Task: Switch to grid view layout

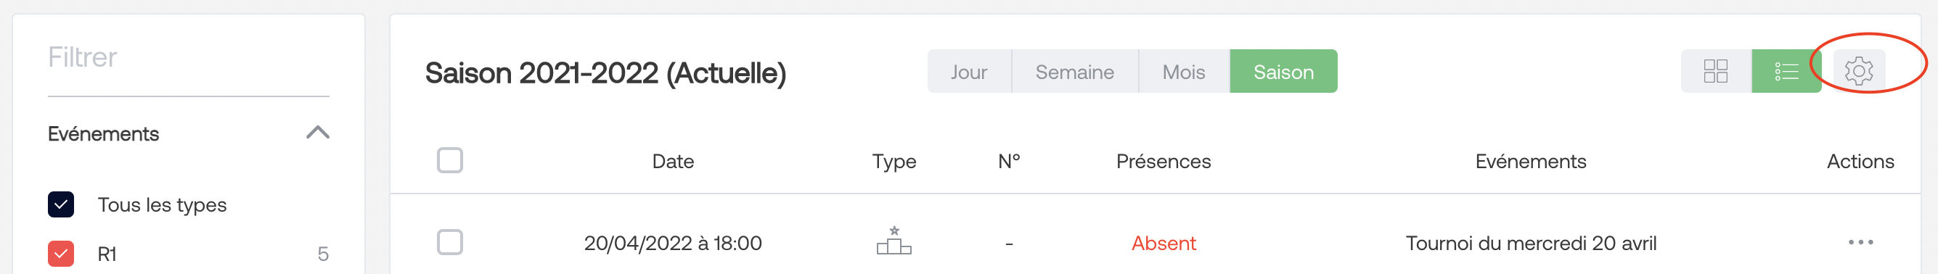Action: pos(1715,71)
